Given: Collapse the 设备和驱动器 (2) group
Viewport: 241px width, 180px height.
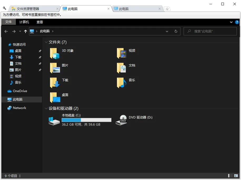Looking at the screenshot, I should [46, 108].
